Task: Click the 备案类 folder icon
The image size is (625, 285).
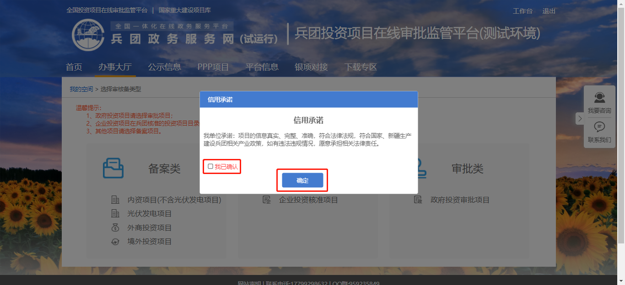Action: click(x=113, y=168)
